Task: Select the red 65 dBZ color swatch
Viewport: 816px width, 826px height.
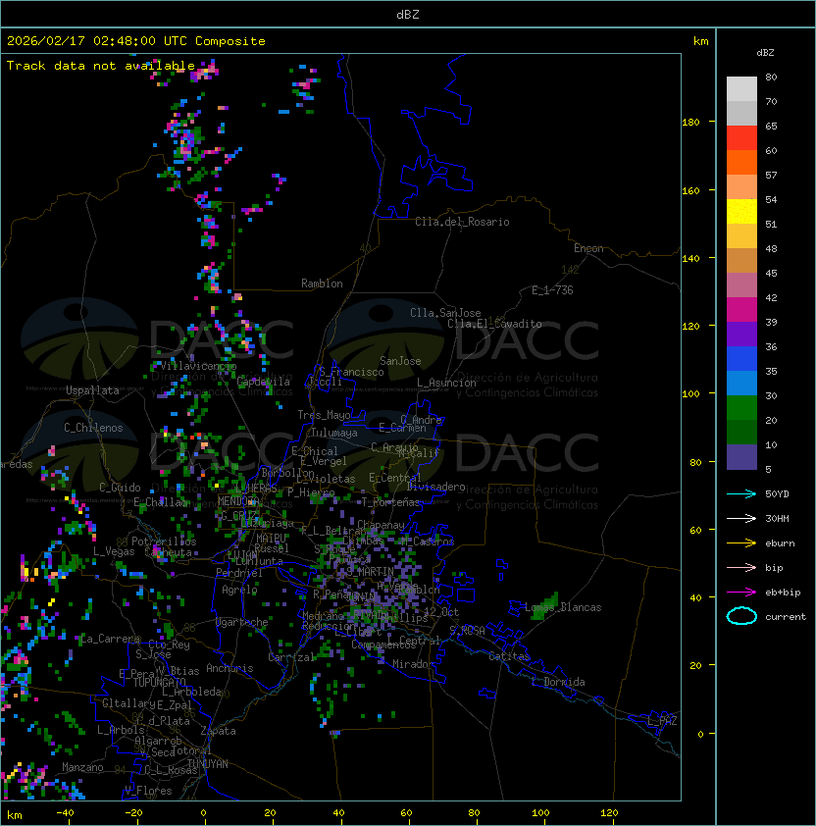Action: tap(741, 137)
